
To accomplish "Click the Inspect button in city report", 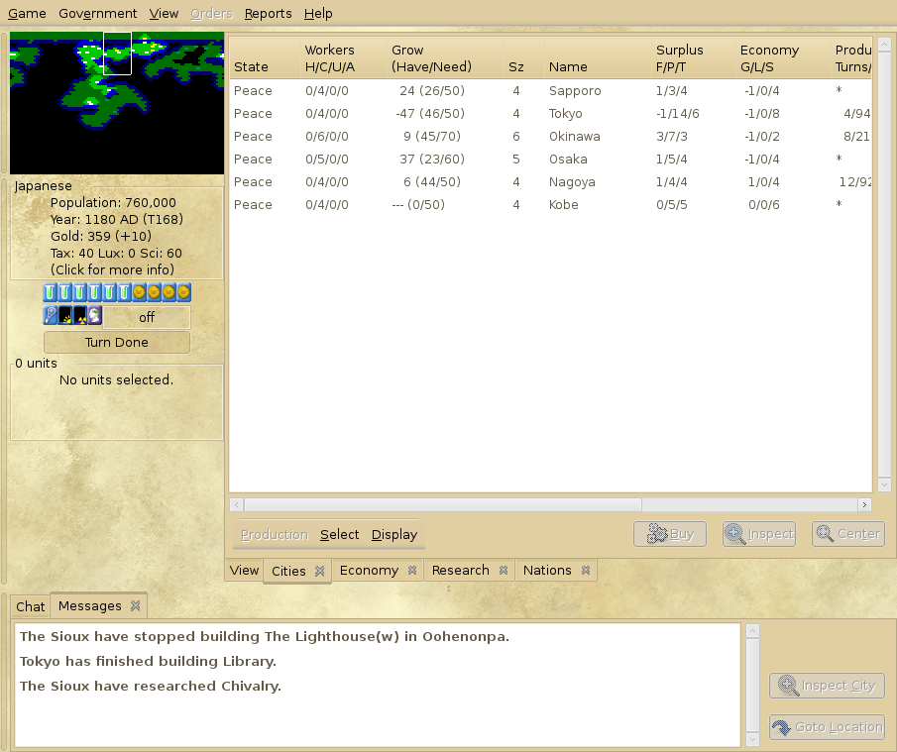I will click(759, 534).
